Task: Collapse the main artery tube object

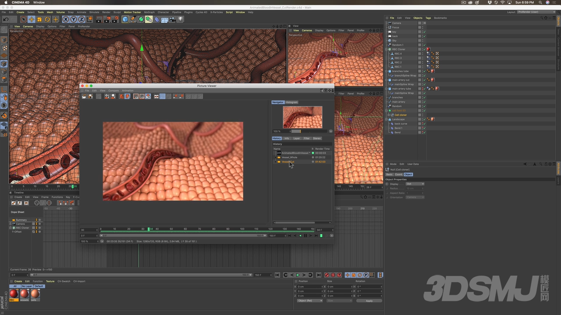Action: click(x=387, y=88)
